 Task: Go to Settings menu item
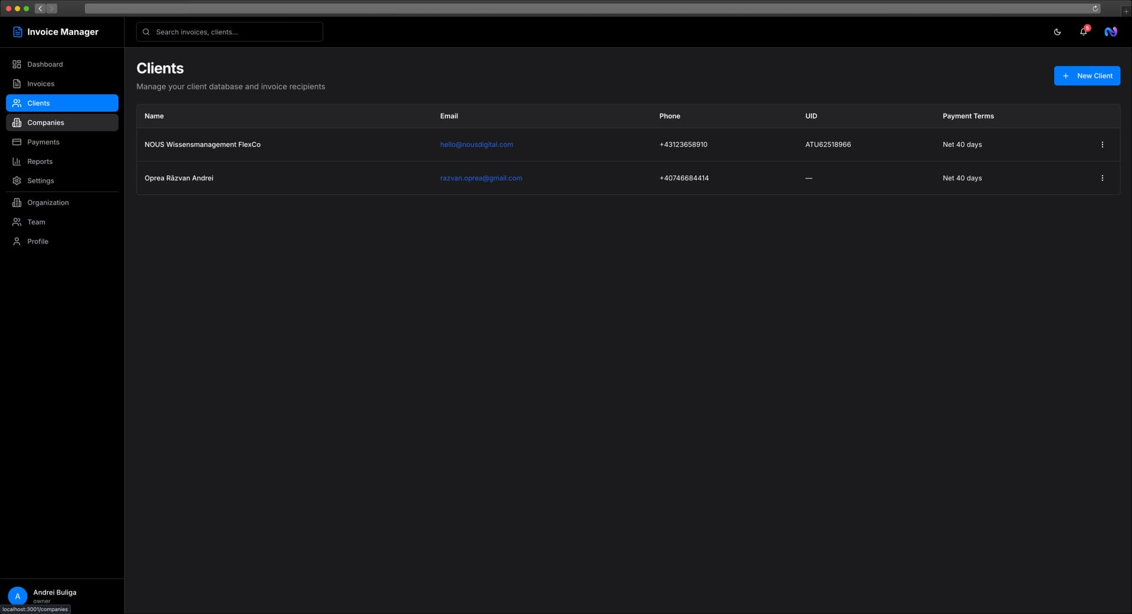pos(62,181)
